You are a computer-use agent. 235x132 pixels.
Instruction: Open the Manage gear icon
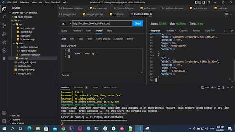click(4, 121)
